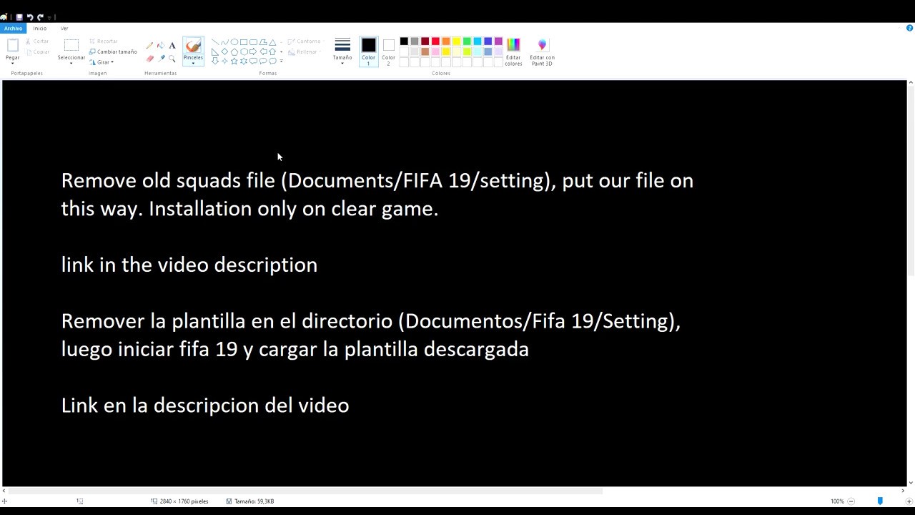Open Editar con Paint 3D
915x515 pixels.
point(542,51)
